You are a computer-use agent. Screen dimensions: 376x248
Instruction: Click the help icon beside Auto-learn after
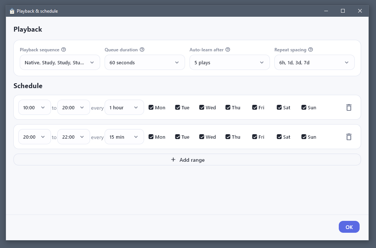(228, 49)
